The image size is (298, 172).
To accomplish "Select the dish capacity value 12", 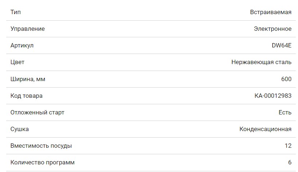I will (288, 146).
